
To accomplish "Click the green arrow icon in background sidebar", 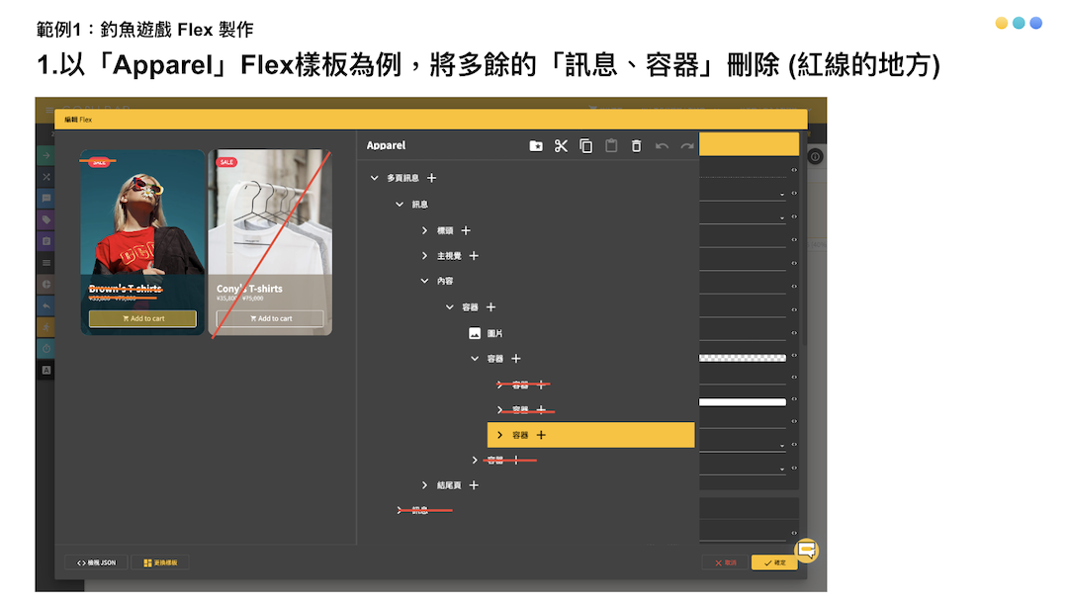I will tap(46, 155).
